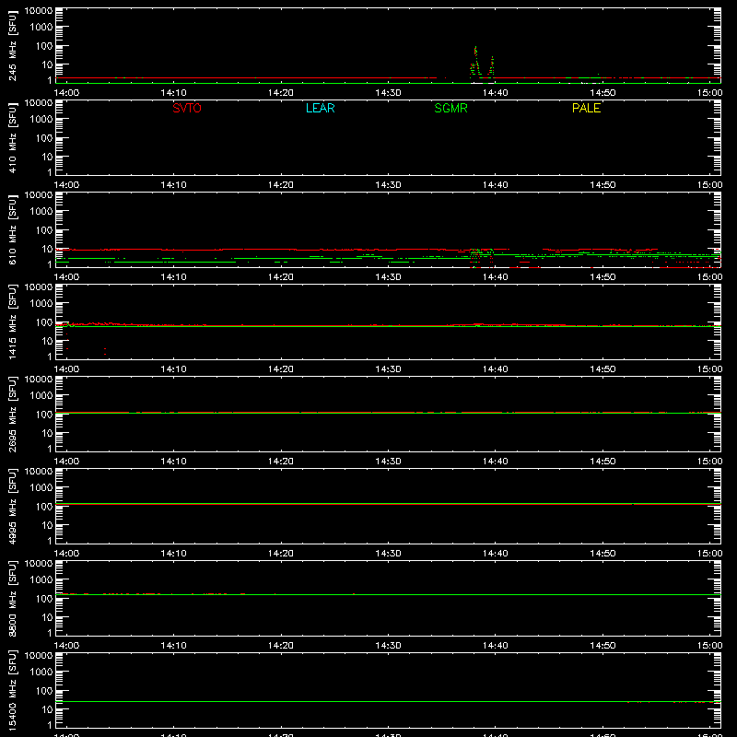Click 14:10 tick label under 245 MHz plot

click(173, 93)
